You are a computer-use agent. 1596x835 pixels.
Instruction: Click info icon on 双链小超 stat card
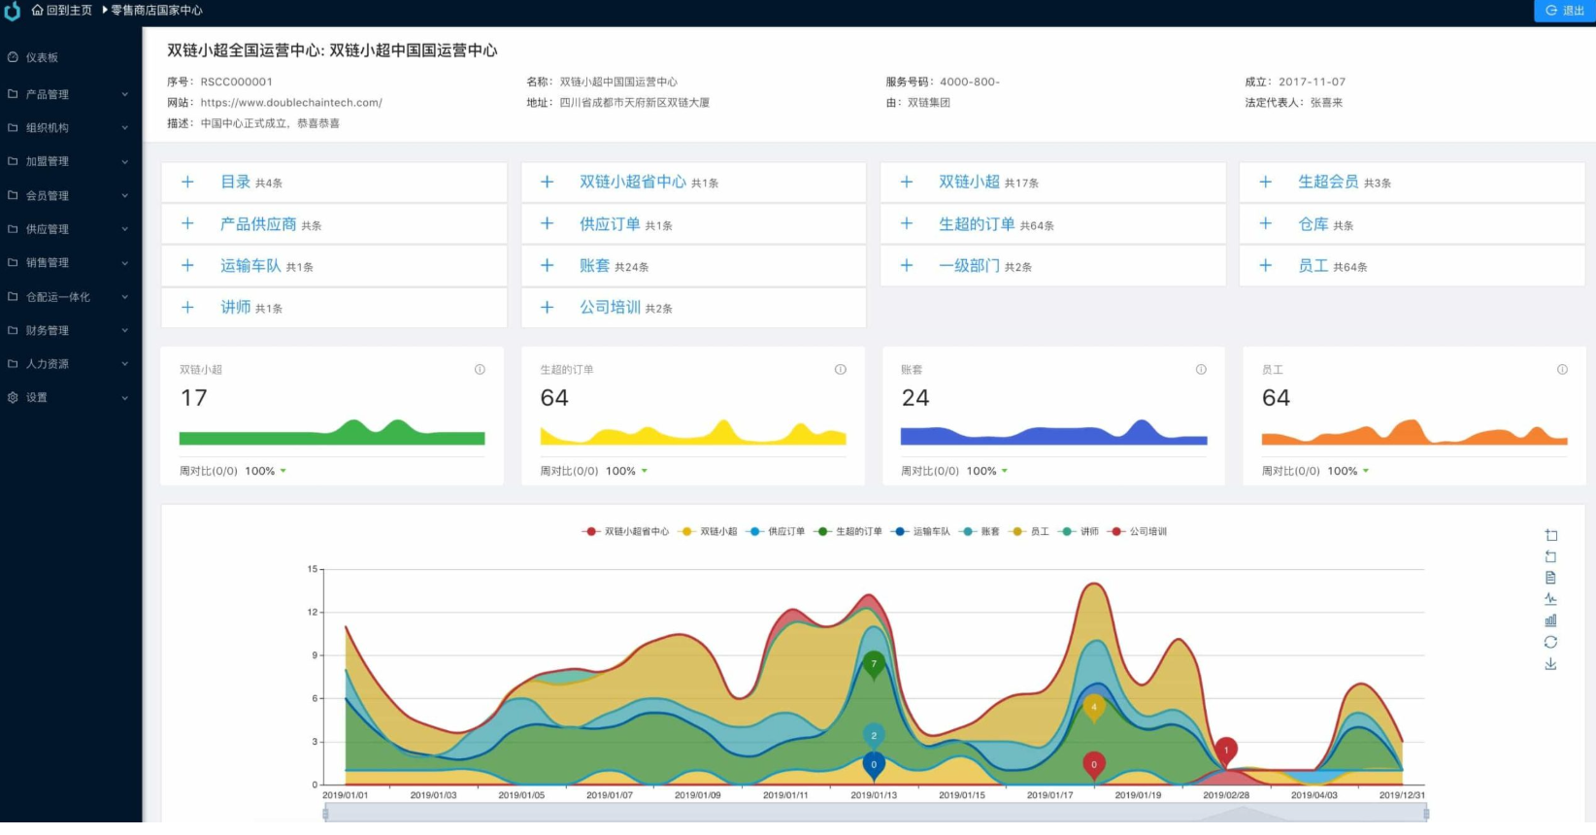pos(480,370)
